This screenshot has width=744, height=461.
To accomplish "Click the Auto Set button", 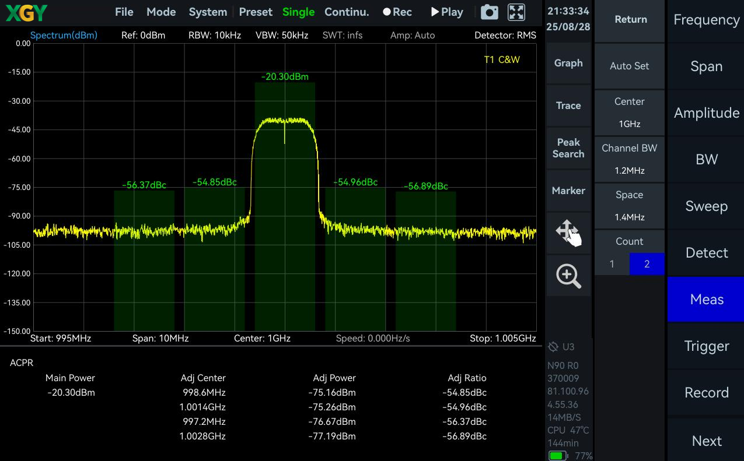I will (x=630, y=66).
